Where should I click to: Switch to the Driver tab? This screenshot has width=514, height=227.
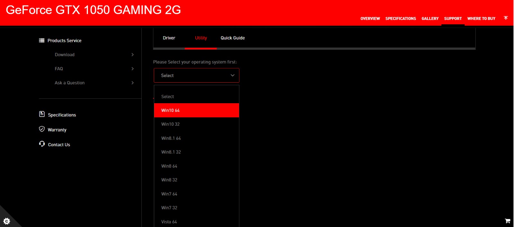[x=169, y=38]
